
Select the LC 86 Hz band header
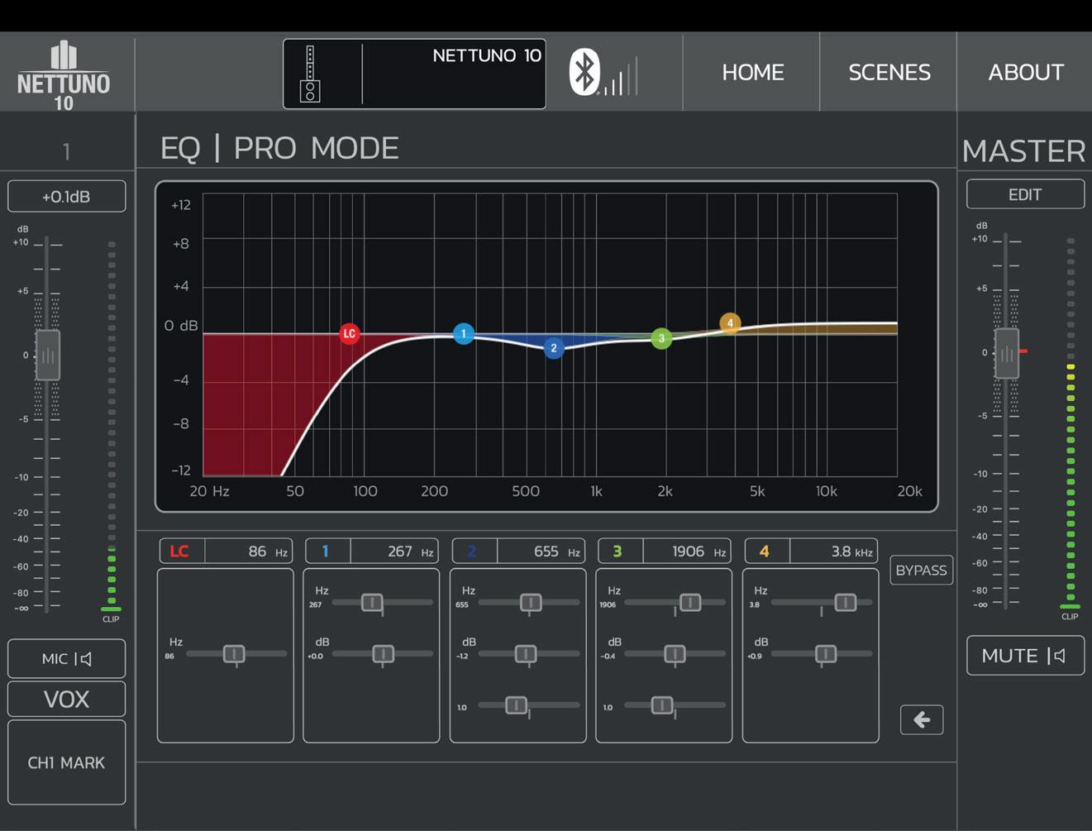[x=226, y=552]
